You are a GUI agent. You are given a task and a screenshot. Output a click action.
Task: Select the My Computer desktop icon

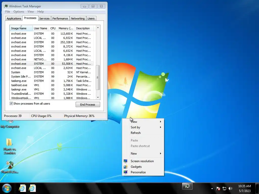[x=10, y=125]
